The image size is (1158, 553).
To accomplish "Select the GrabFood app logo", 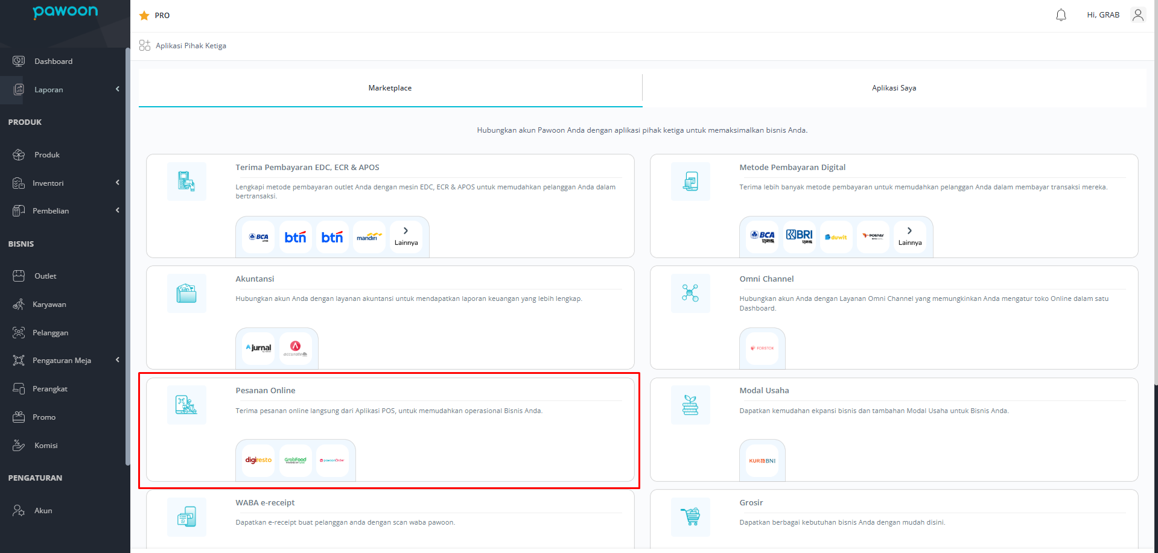I will coord(296,461).
